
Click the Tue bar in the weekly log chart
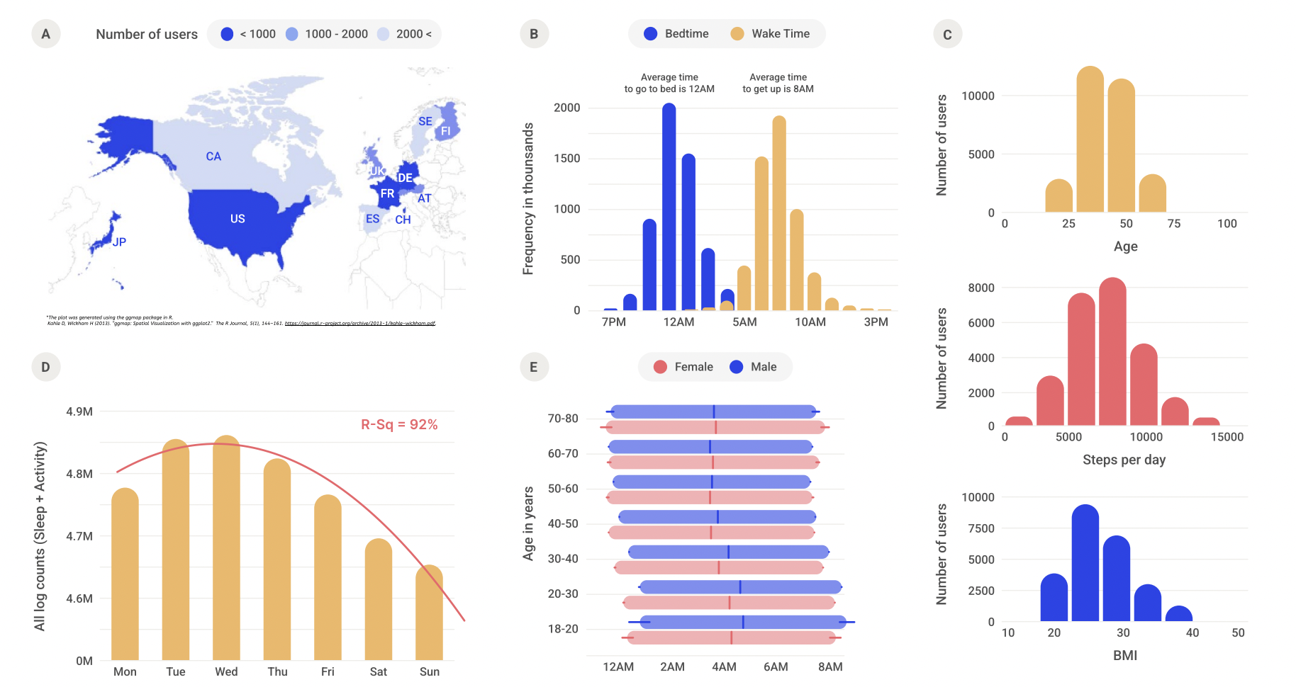point(176,550)
